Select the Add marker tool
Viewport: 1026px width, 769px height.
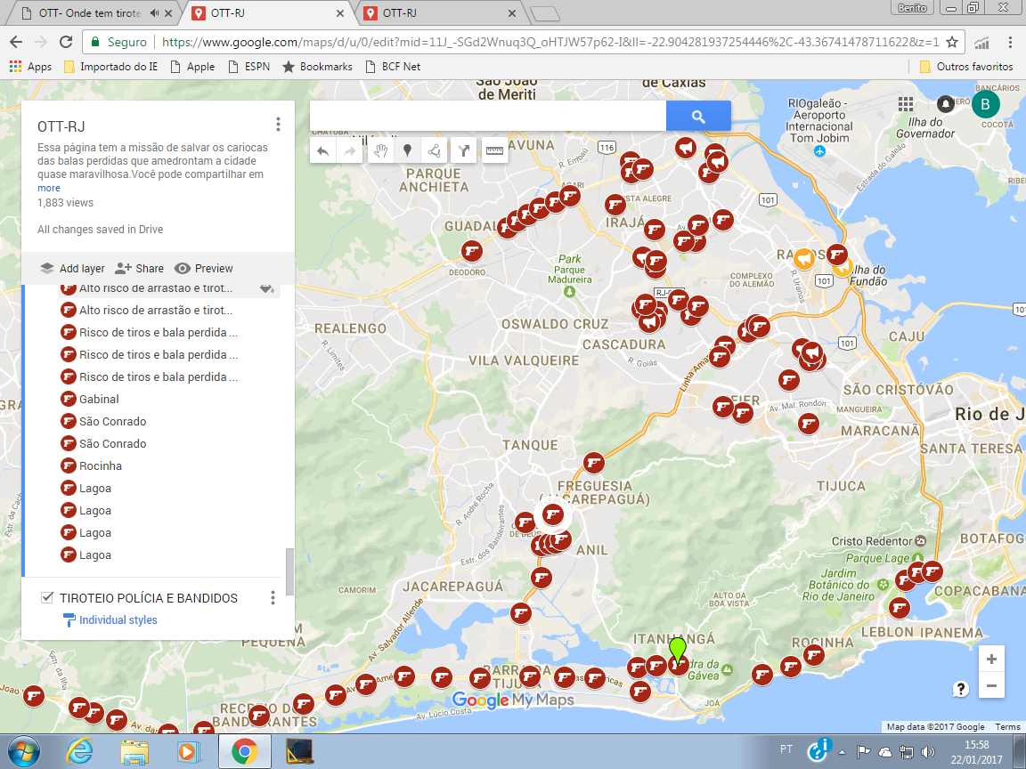(407, 151)
